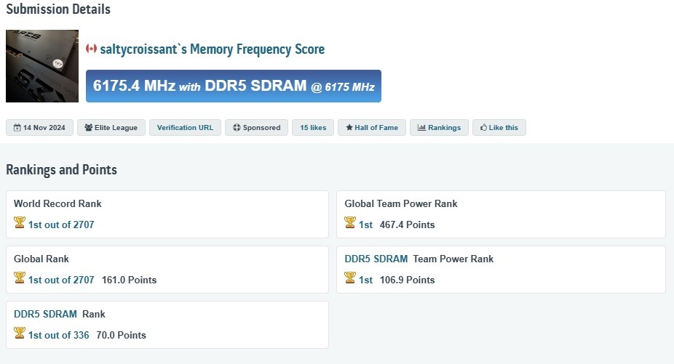Open the Rankings page
Image resolution: width=674 pixels, height=364 pixels.
click(x=440, y=127)
